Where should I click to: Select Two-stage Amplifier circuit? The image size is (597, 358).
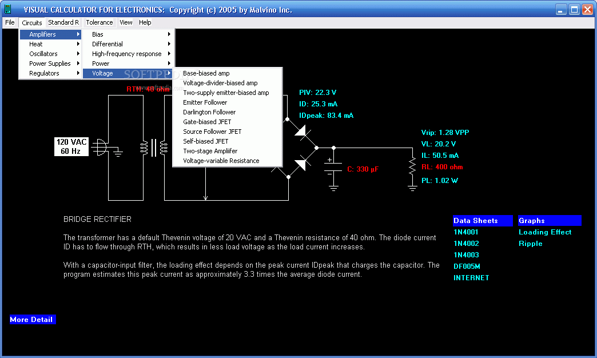[x=227, y=151]
